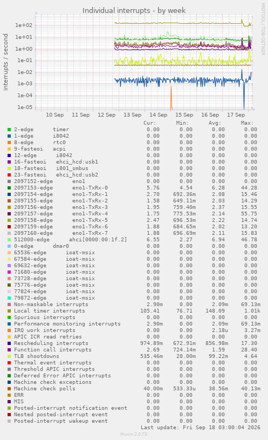Click the yellow-green swatch for TLB shootdowns
The image size is (268, 440).
pos(9,356)
